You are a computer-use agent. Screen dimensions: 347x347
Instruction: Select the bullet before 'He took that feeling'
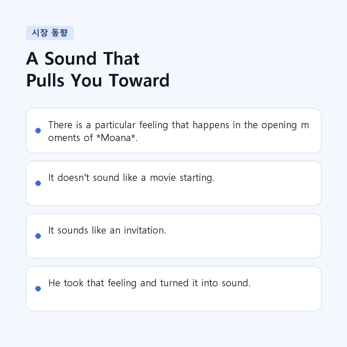click(x=38, y=289)
